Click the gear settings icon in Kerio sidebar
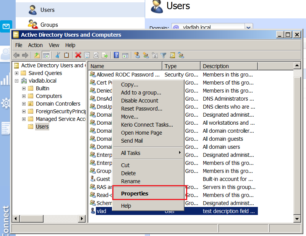This screenshot has width=306, height=236. click(x=6, y=103)
